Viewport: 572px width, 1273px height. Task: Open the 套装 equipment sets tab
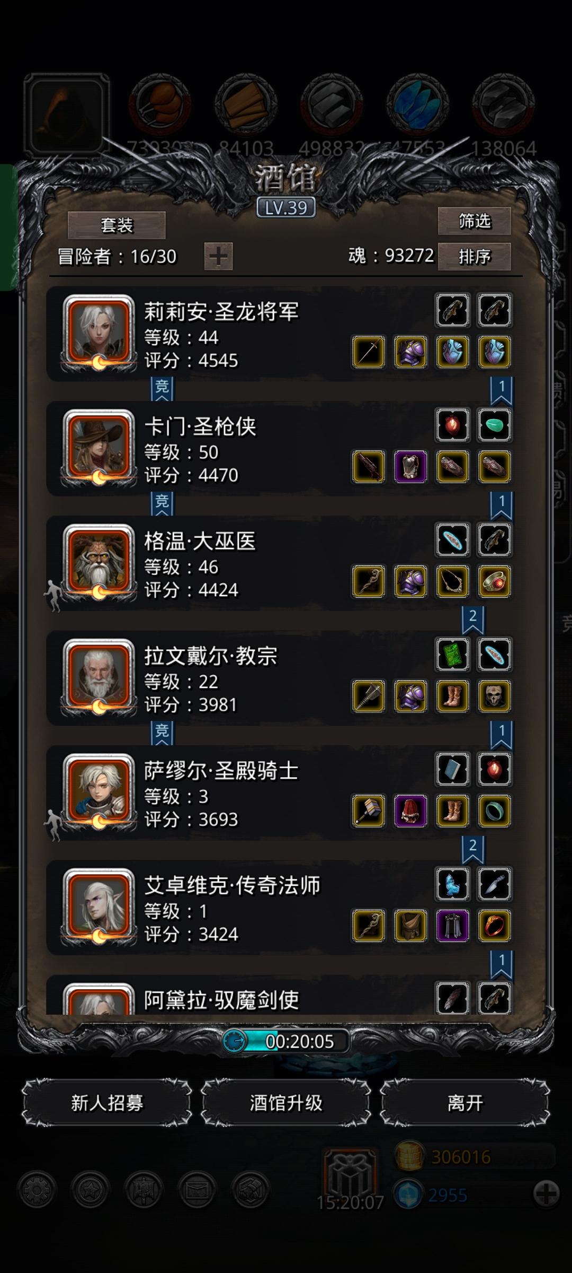tap(117, 225)
